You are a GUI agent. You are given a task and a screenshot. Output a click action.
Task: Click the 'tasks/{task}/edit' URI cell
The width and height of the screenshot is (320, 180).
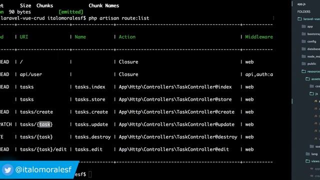[x=43, y=149]
